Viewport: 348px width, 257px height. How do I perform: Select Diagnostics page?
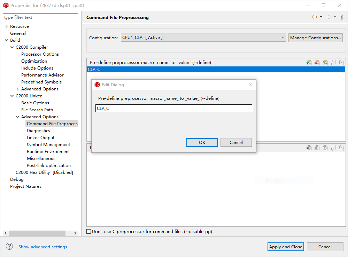click(38, 131)
